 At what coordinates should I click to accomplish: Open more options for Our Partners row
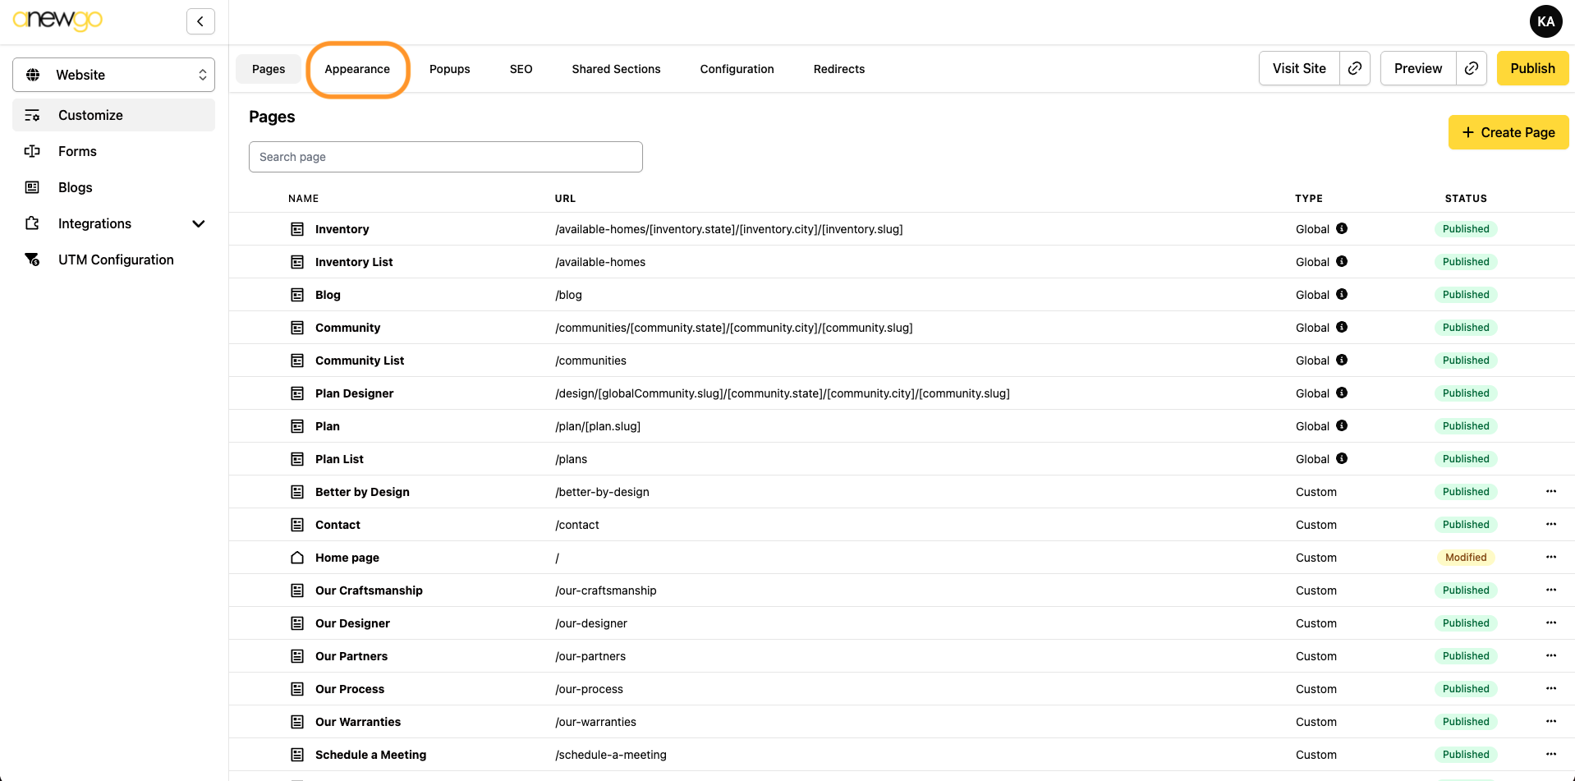pos(1550,655)
